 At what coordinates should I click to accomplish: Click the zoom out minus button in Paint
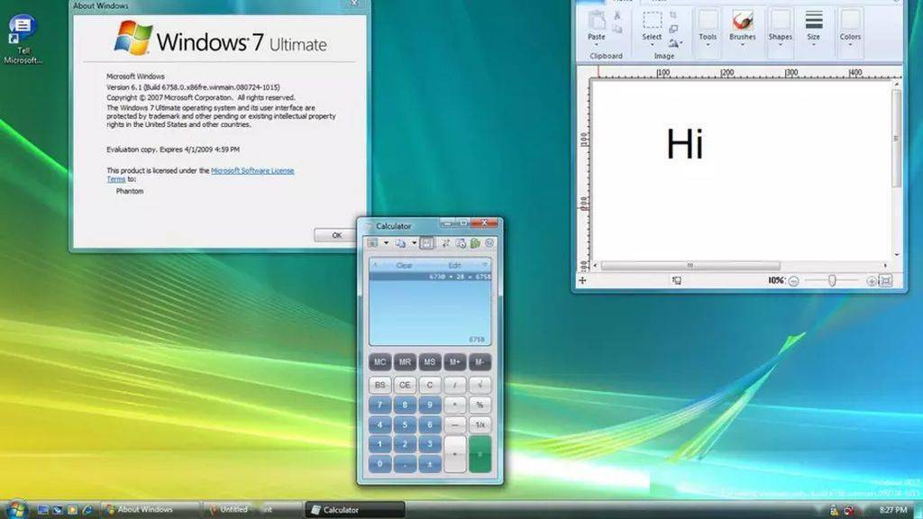click(x=793, y=281)
